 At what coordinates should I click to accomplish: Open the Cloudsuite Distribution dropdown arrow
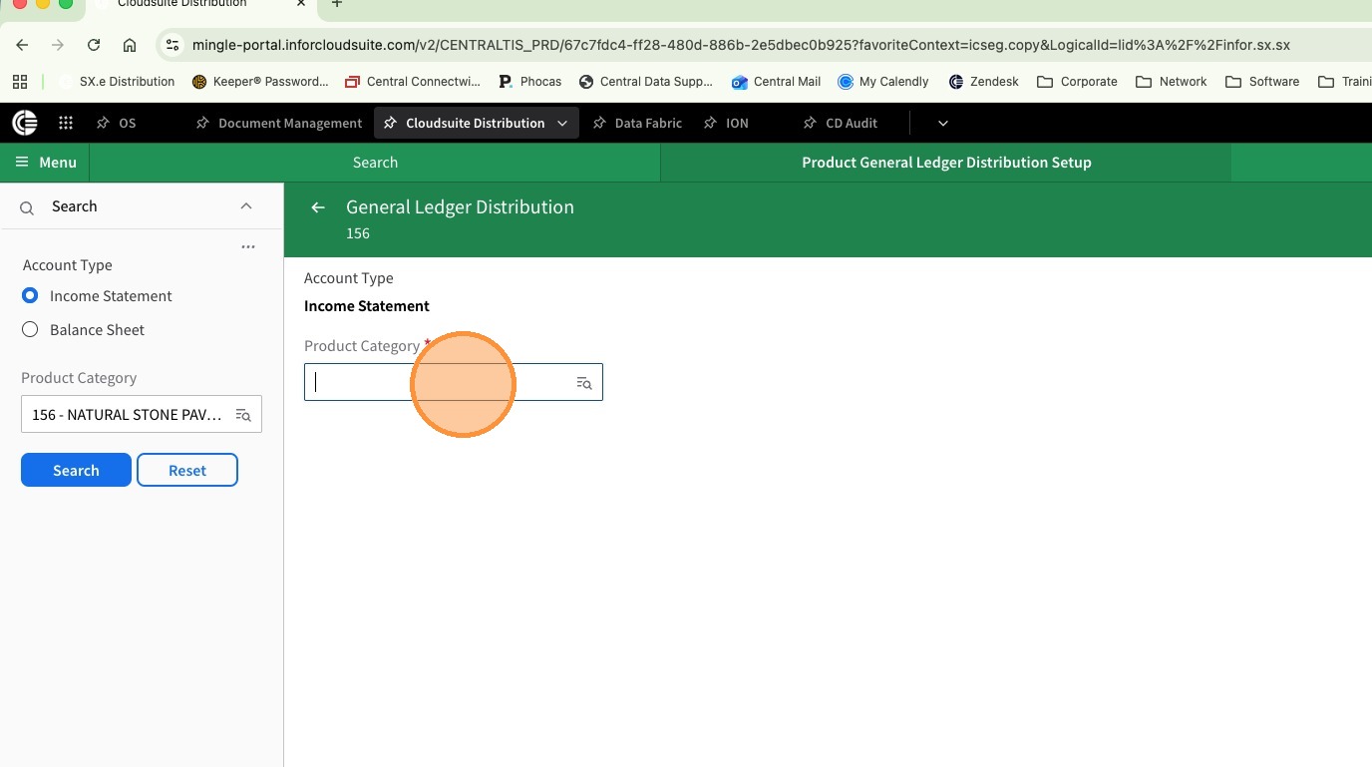tap(562, 123)
